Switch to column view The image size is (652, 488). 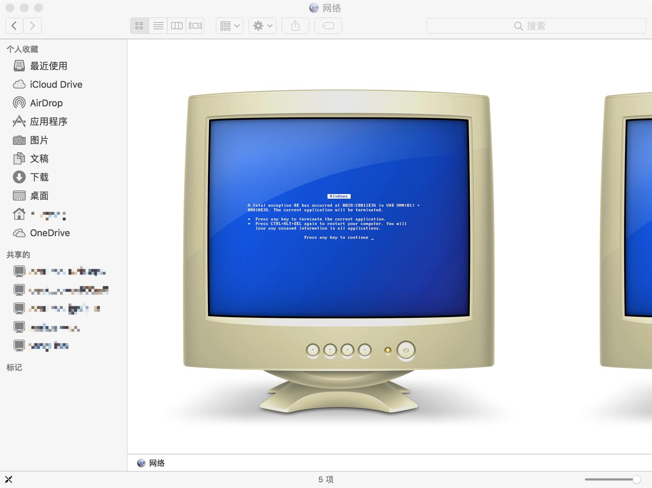click(x=177, y=25)
